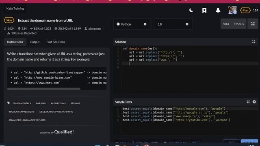Click the kata title 'Extract the domain name from a URL'
The image size is (260, 146).
(45, 21)
